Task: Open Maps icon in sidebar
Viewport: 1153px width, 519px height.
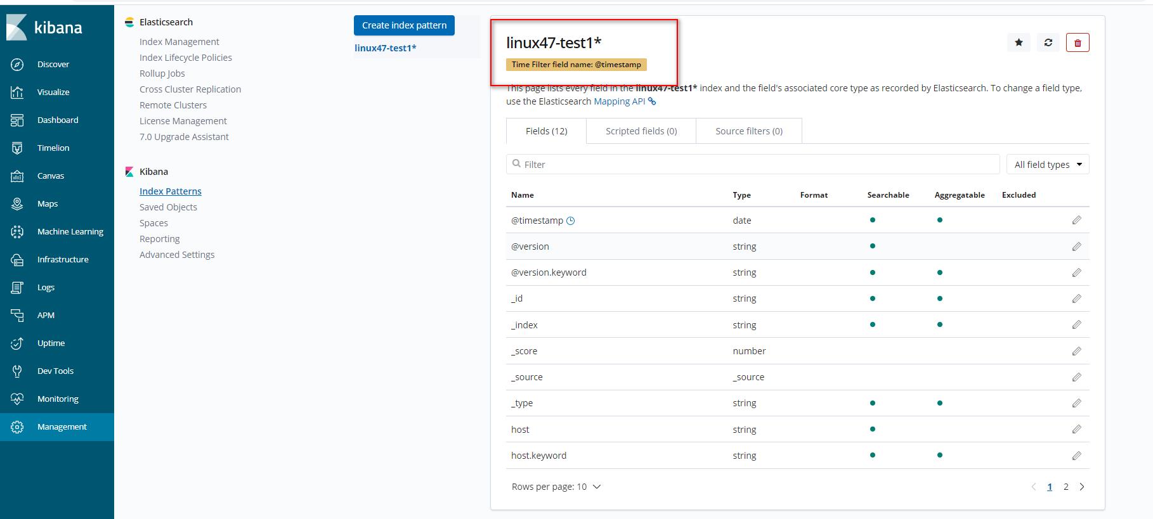Action: click(17, 204)
